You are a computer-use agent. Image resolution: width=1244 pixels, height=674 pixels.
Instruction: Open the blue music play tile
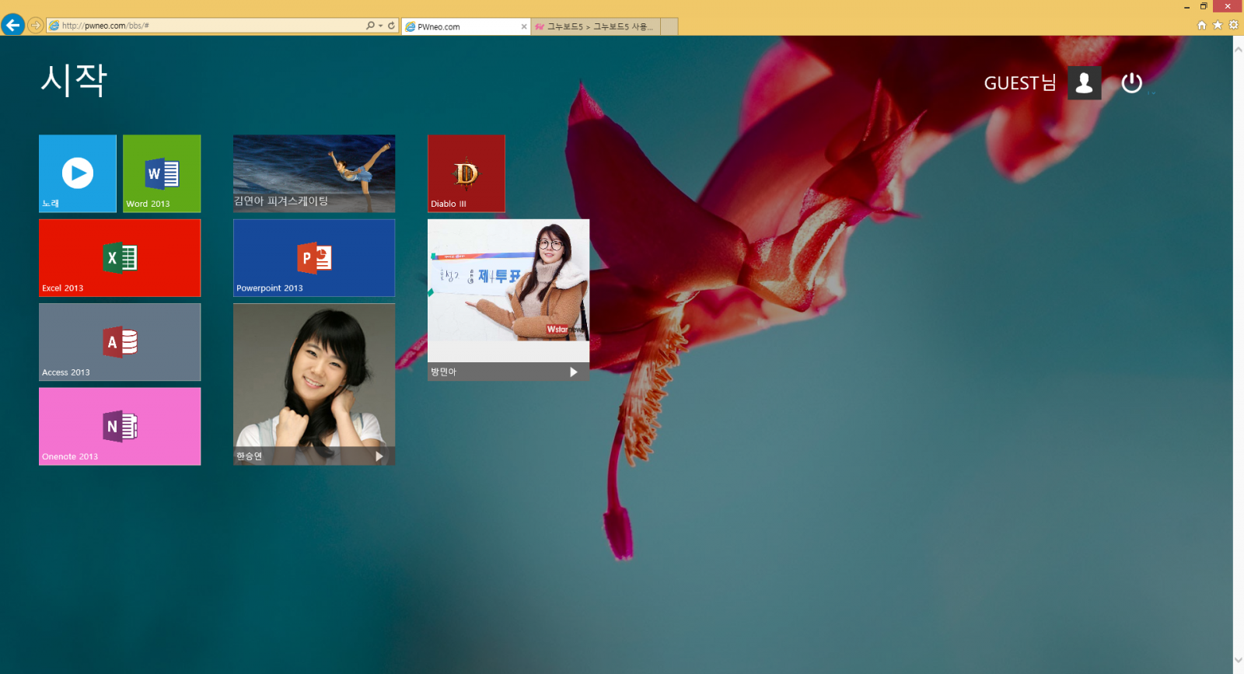pyautogui.click(x=78, y=173)
